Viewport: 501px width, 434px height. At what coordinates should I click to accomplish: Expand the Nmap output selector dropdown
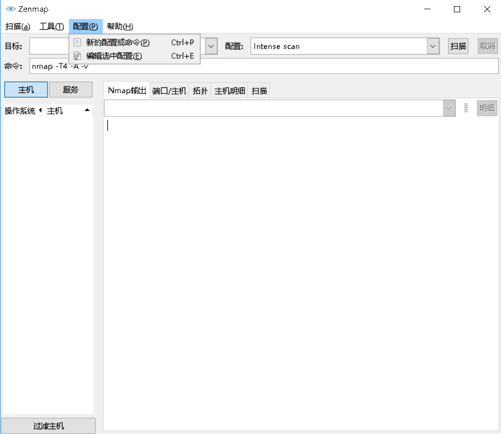pyautogui.click(x=449, y=108)
